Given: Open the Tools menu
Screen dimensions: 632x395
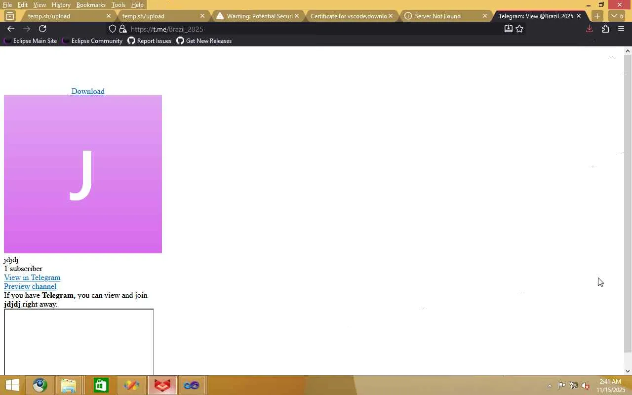Looking at the screenshot, I should pos(118,5).
